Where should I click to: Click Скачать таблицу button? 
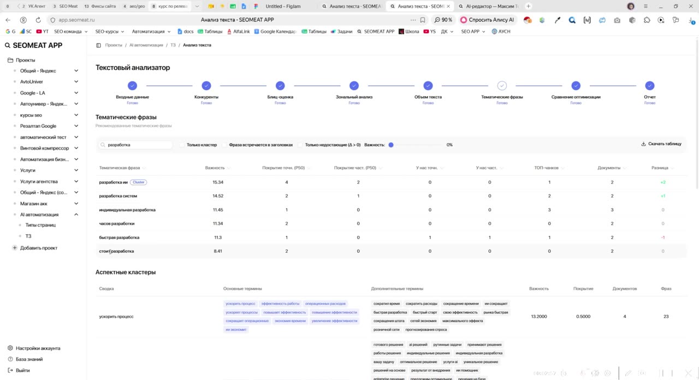pyautogui.click(x=661, y=144)
